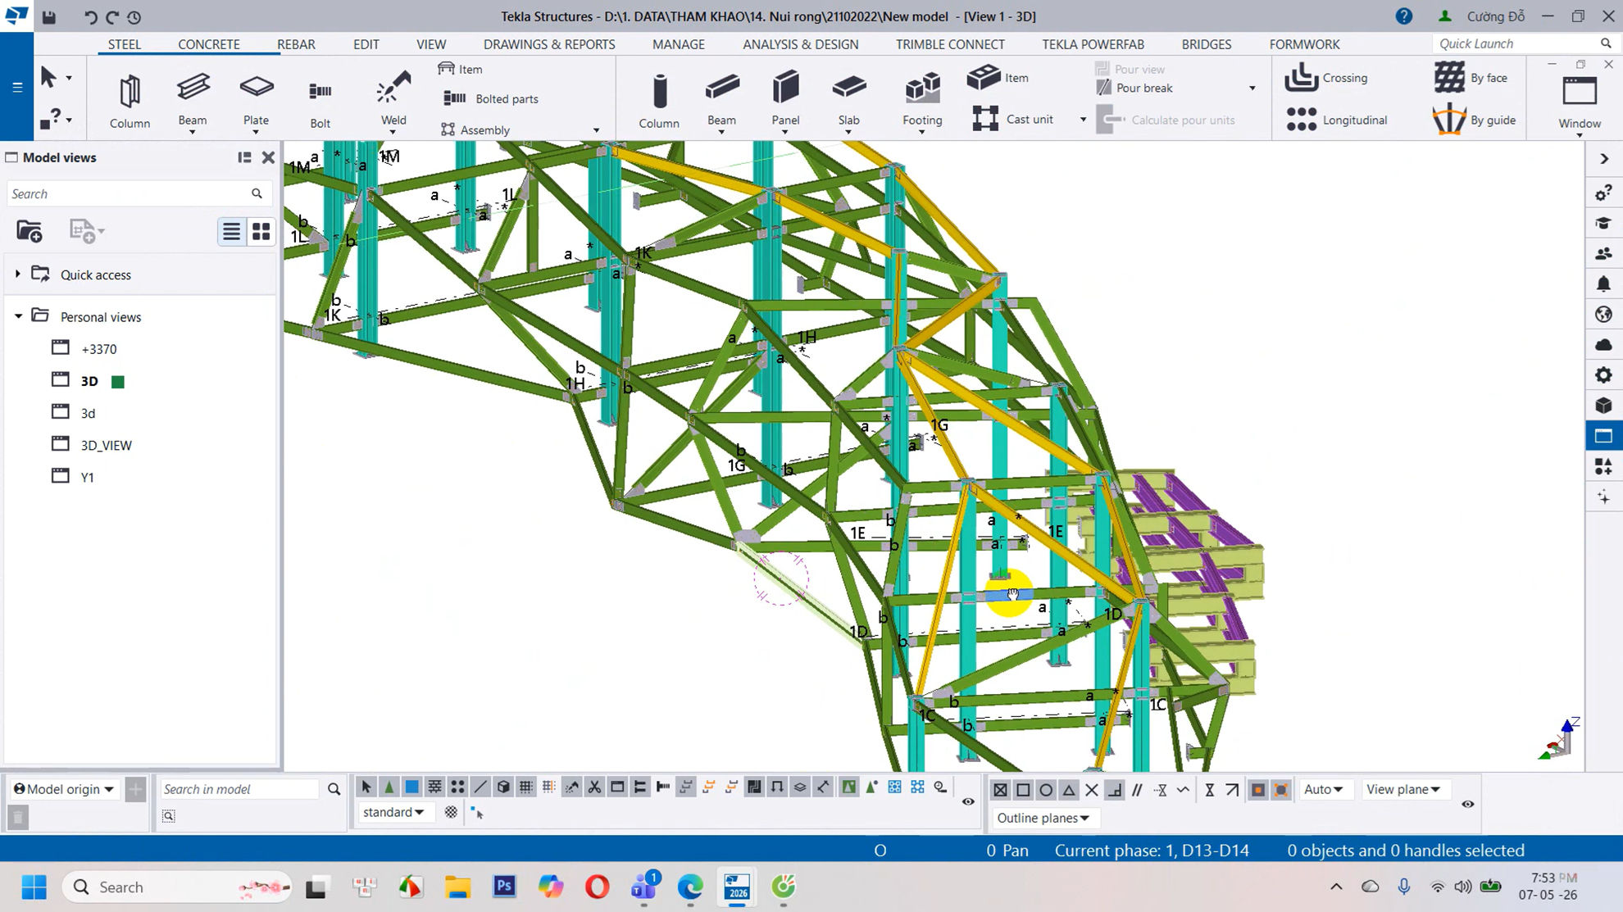Click Bolted parts button
The width and height of the screenshot is (1623, 912).
coord(490,98)
